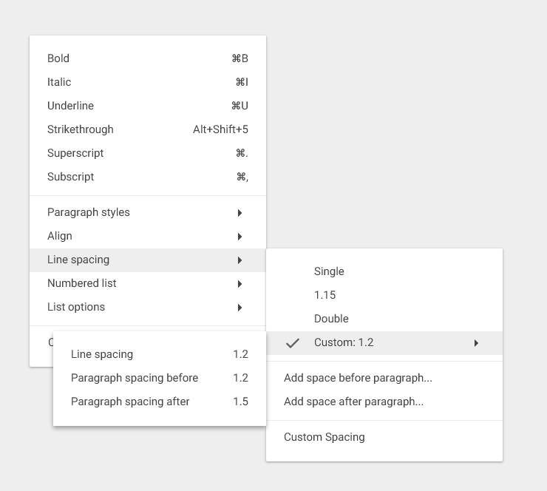547x491 pixels.
Task: Select the Superscript option
Action: click(x=75, y=153)
